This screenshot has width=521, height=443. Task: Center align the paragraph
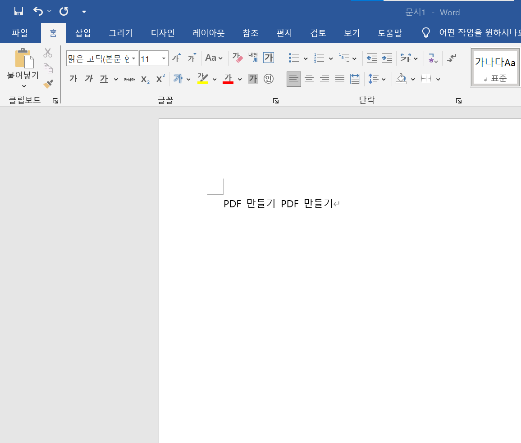point(309,78)
